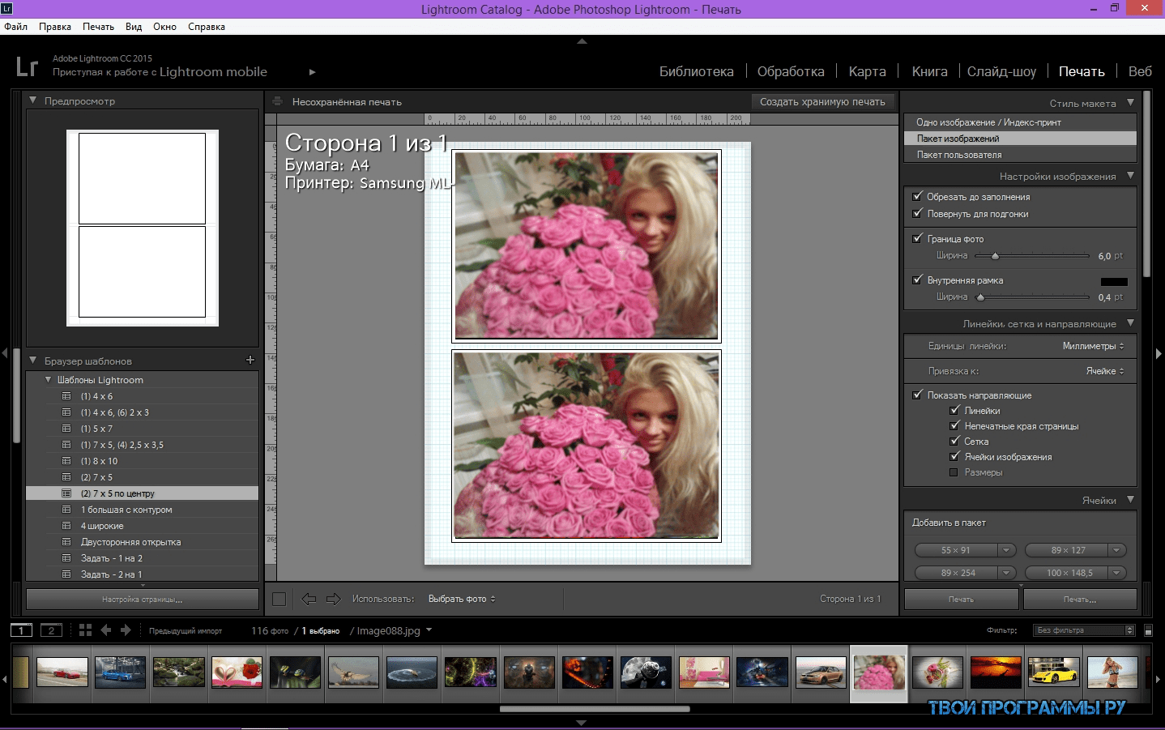Click Создать хранимую печать button
This screenshot has height=730, width=1165.
822,102
